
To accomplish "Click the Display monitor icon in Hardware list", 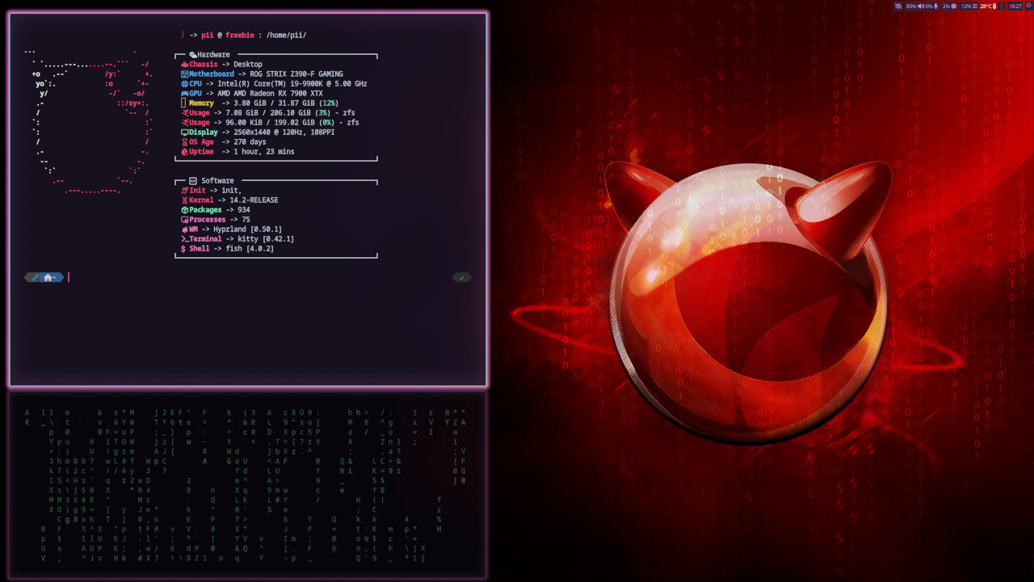I will pos(185,132).
